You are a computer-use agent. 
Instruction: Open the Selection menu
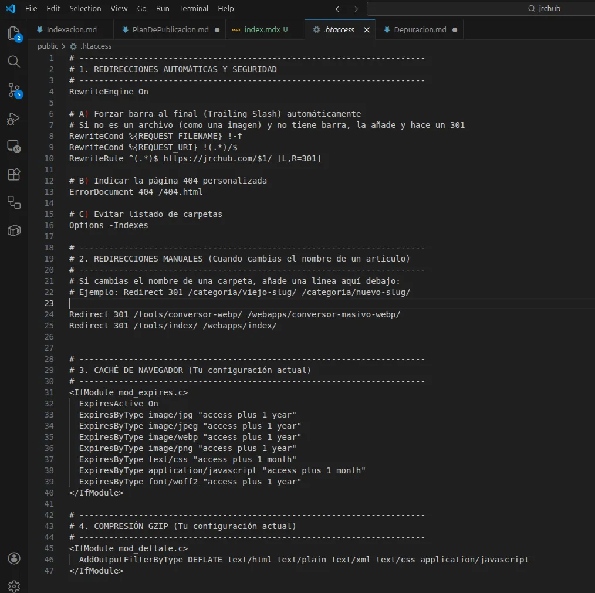(85, 8)
